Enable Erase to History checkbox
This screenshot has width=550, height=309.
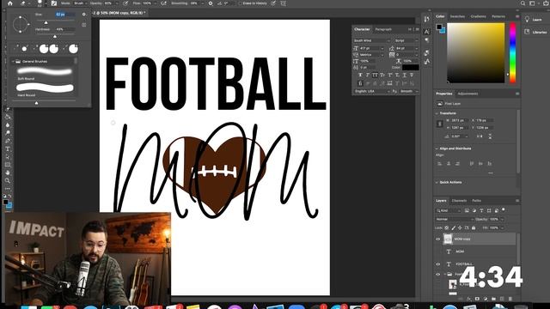click(241, 3)
